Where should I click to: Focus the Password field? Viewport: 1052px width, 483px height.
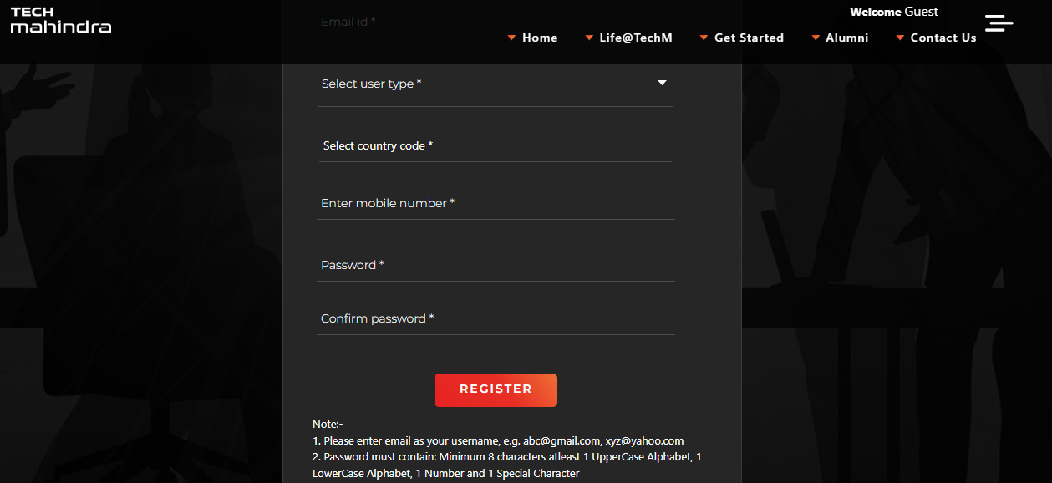click(x=496, y=265)
